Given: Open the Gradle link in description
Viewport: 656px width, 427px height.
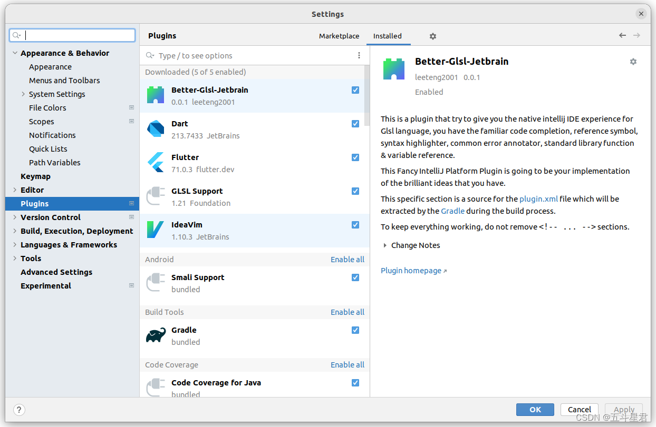Looking at the screenshot, I should (x=453, y=211).
